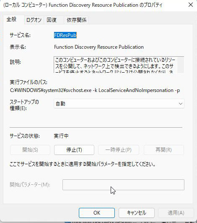
Task: Expand the スタートアップの種類 dropdown showing 自動
Action: coord(119,104)
